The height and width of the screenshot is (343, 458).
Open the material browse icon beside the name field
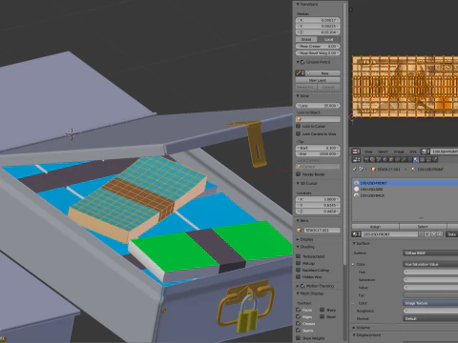point(356,234)
